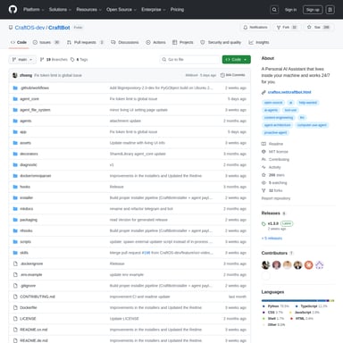Switch to the Security and quality tab
Viewport: 343px width, 343px height.
coord(221,42)
